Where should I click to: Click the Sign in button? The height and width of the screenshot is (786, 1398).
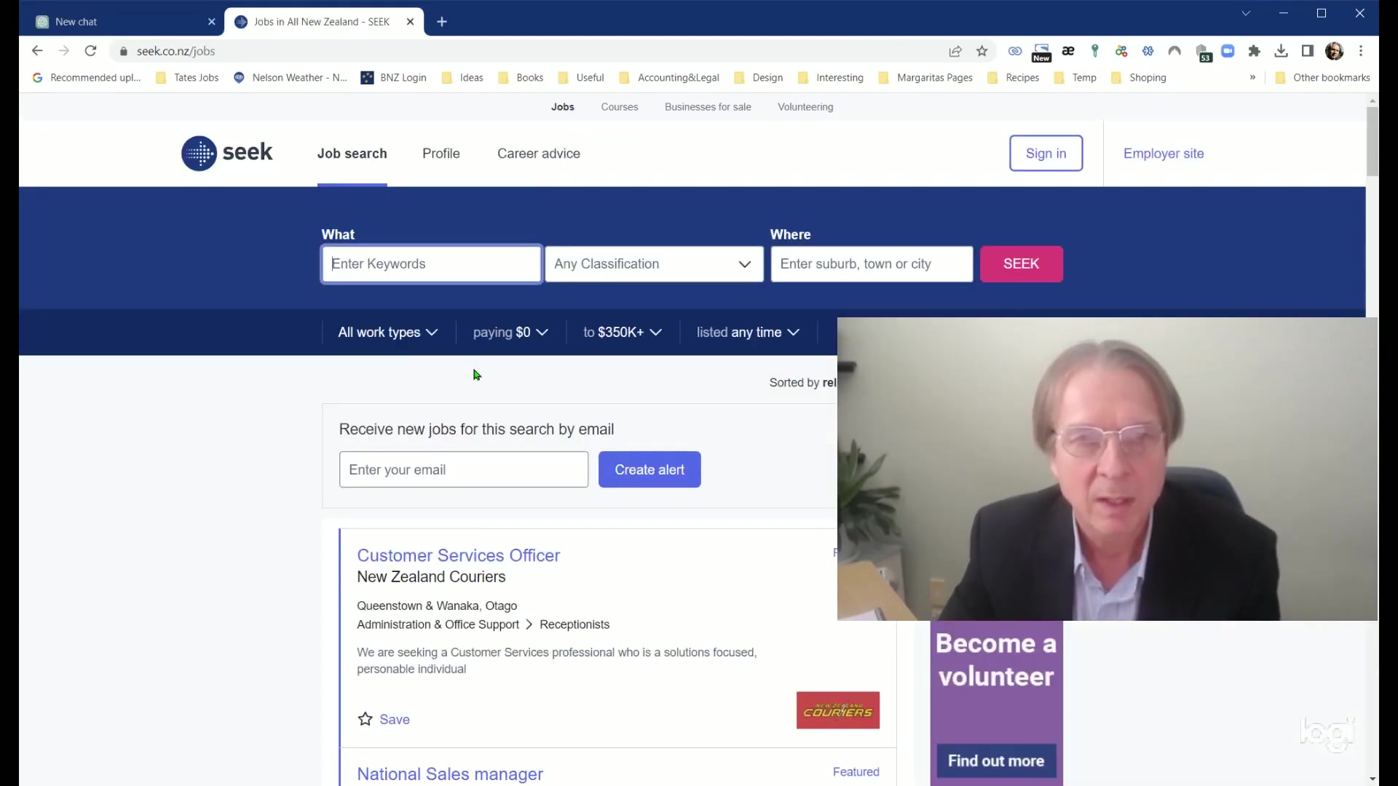1046,154
